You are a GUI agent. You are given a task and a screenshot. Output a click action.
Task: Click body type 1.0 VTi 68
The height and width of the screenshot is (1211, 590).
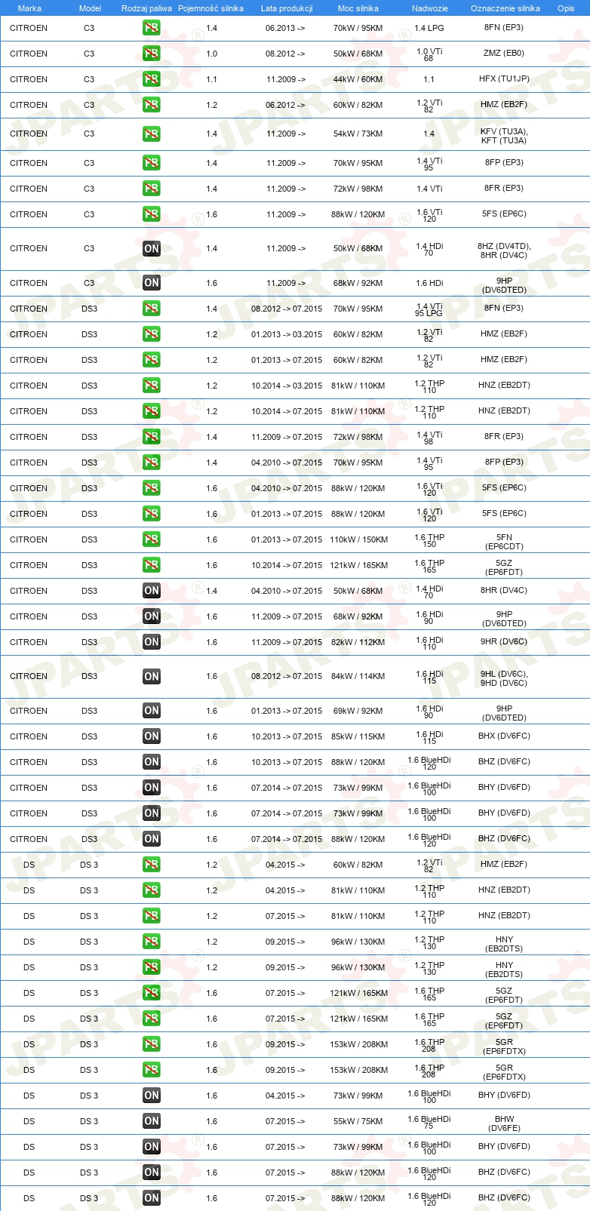[429, 54]
